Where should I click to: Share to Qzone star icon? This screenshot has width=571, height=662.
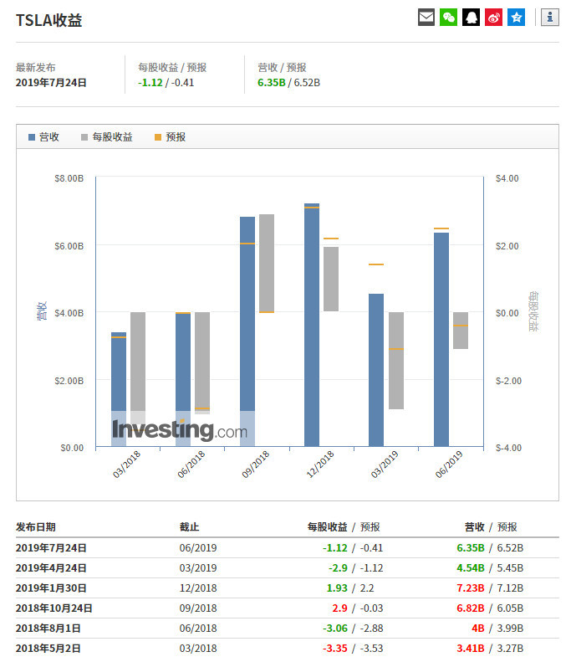click(x=517, y=17)
